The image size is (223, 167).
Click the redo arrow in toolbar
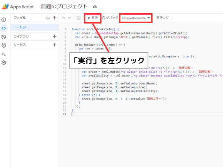[x=70, y=18]
